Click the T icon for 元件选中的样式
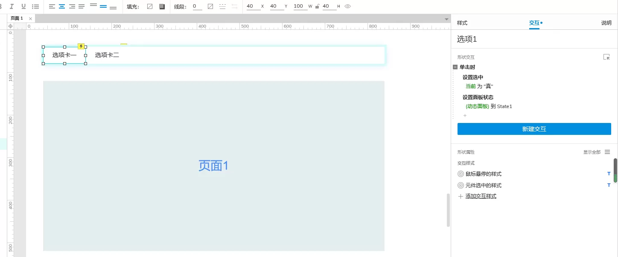The height and width of the screenshot is (257, 618). [609, 185]
